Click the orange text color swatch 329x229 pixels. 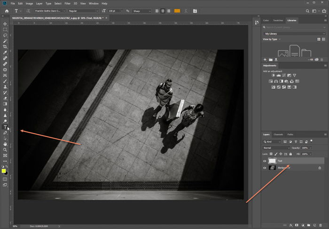point(177,11)
